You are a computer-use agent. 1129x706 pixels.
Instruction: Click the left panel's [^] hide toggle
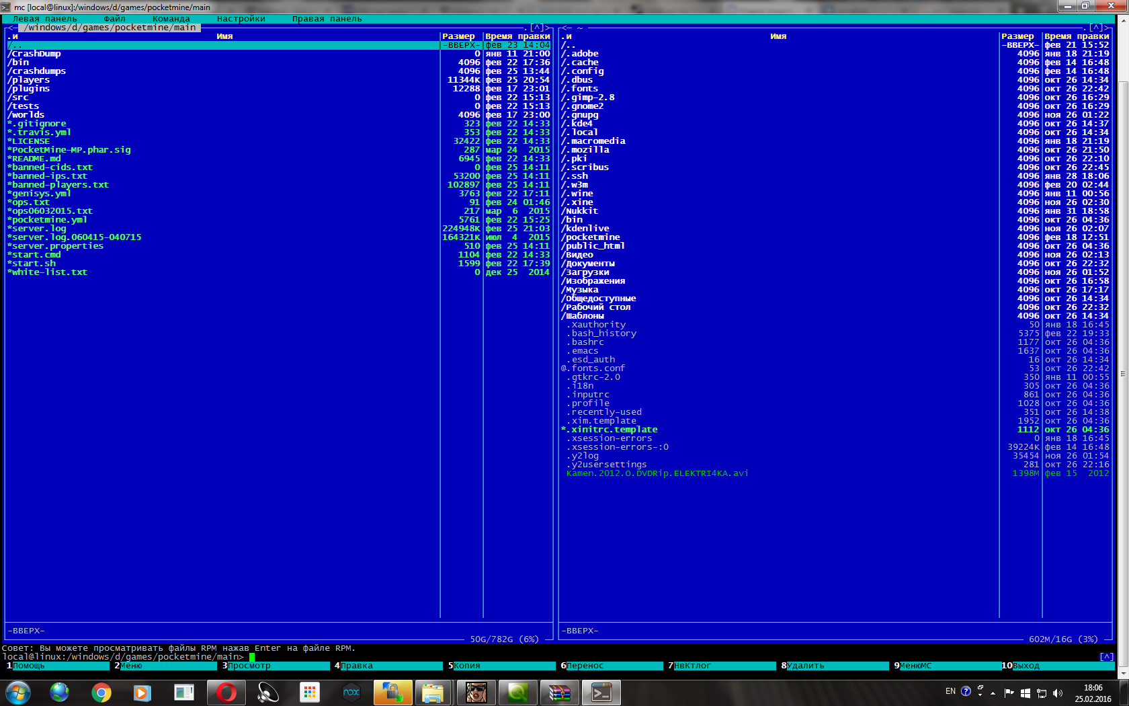pyautogui.click(x=536, y=28)
